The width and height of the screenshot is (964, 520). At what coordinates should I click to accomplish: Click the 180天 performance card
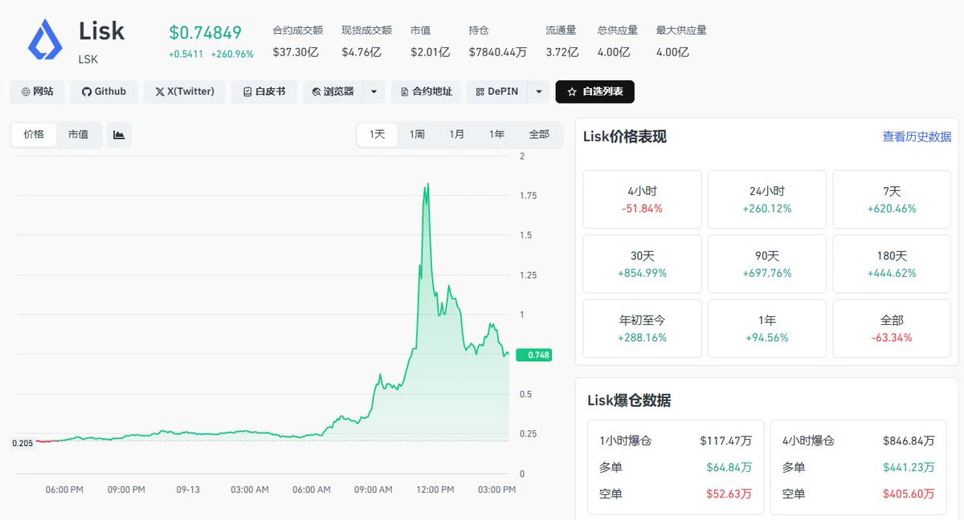(892, 264)
